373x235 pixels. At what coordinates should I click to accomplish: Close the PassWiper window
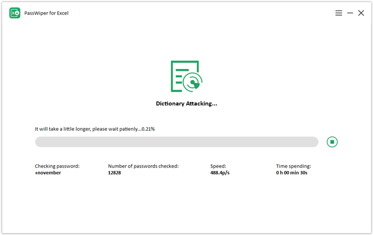click(361, 13)
